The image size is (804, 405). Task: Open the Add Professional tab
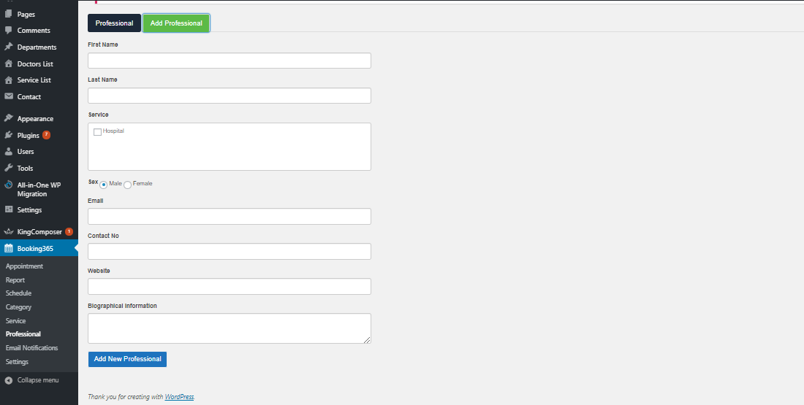(176, 23)
